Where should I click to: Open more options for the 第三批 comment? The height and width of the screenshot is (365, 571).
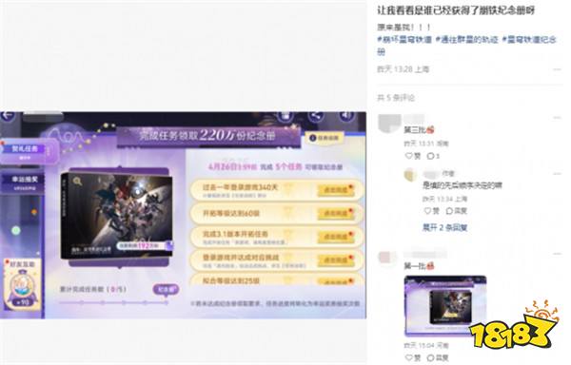click(x=557, y=118)
